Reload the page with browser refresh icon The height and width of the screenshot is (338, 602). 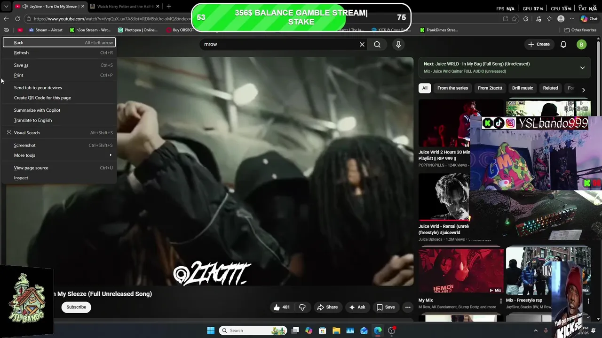pyautogui.click(x=17, y=19)
